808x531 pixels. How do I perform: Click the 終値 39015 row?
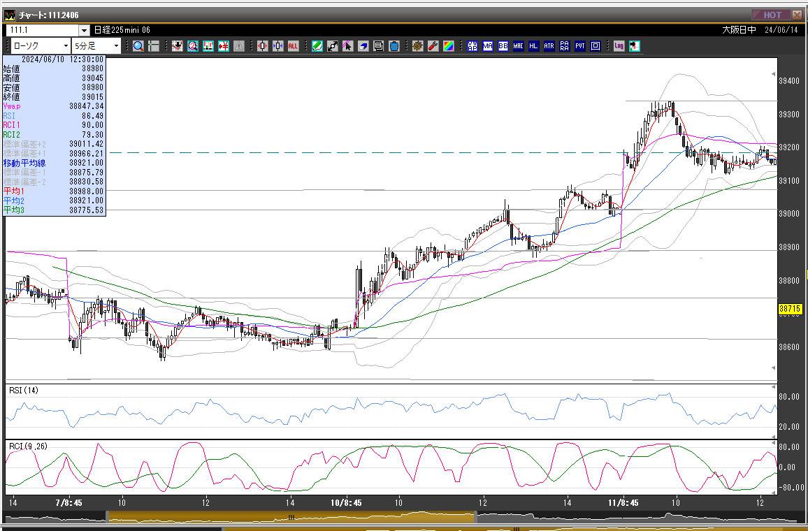click(x=54, y=97)
